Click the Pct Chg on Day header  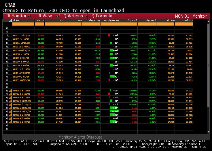click(111, 20)
